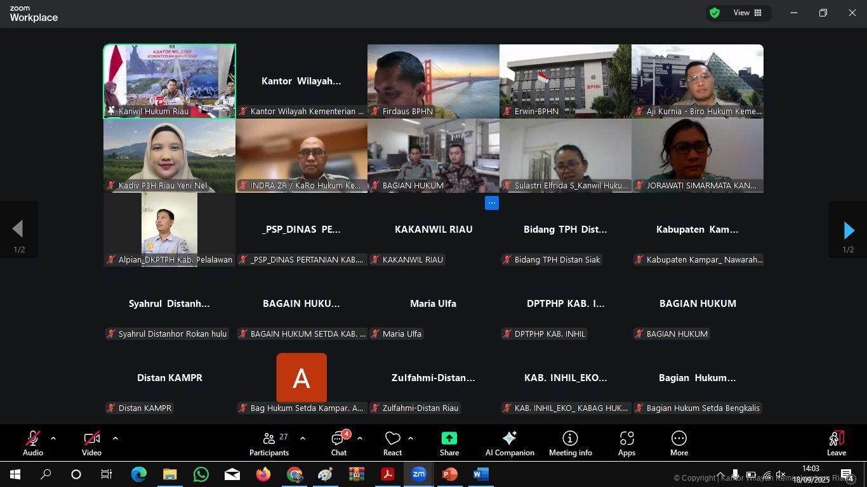
Task: Unmute microphone with Audio button
Action: pyautogui.click(x=33, y=443)
